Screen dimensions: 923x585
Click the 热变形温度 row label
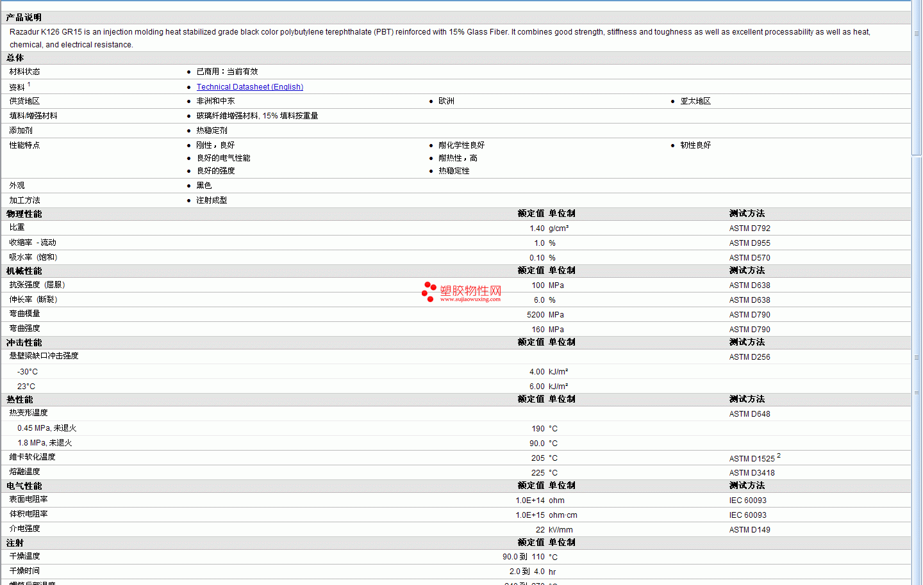(29, 413)
